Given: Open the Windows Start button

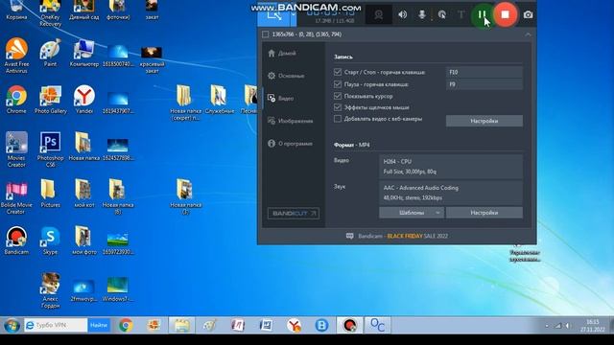Looking at the screenshot, I should 12,325.
